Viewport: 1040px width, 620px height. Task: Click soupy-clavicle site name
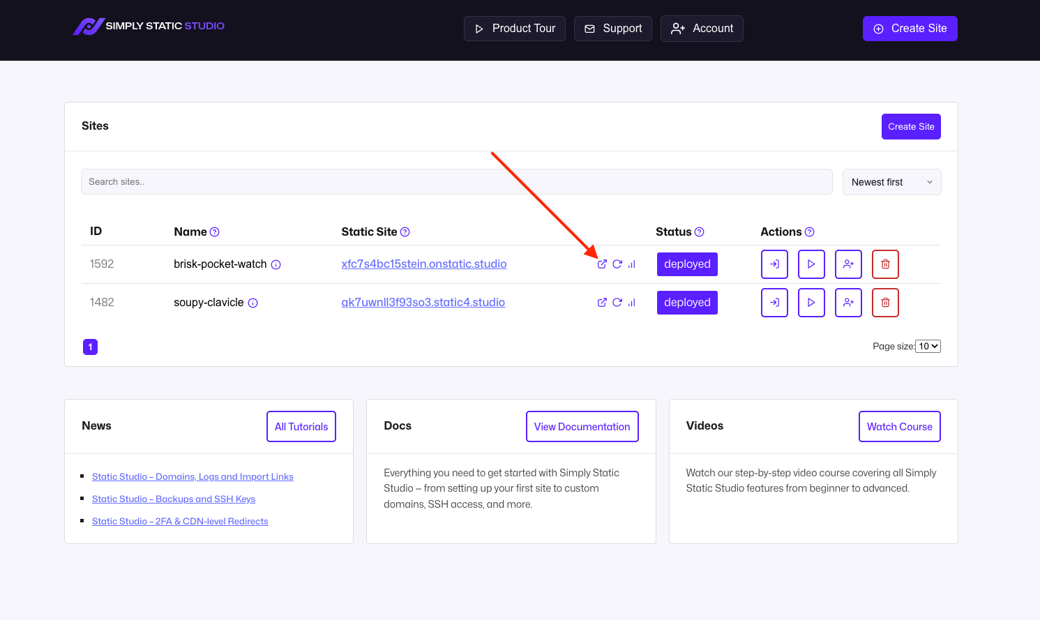[x=209, y=303]
